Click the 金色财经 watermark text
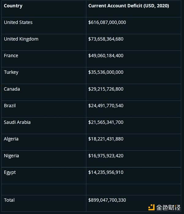Screen dimensions: 184x214 (168, 208)
